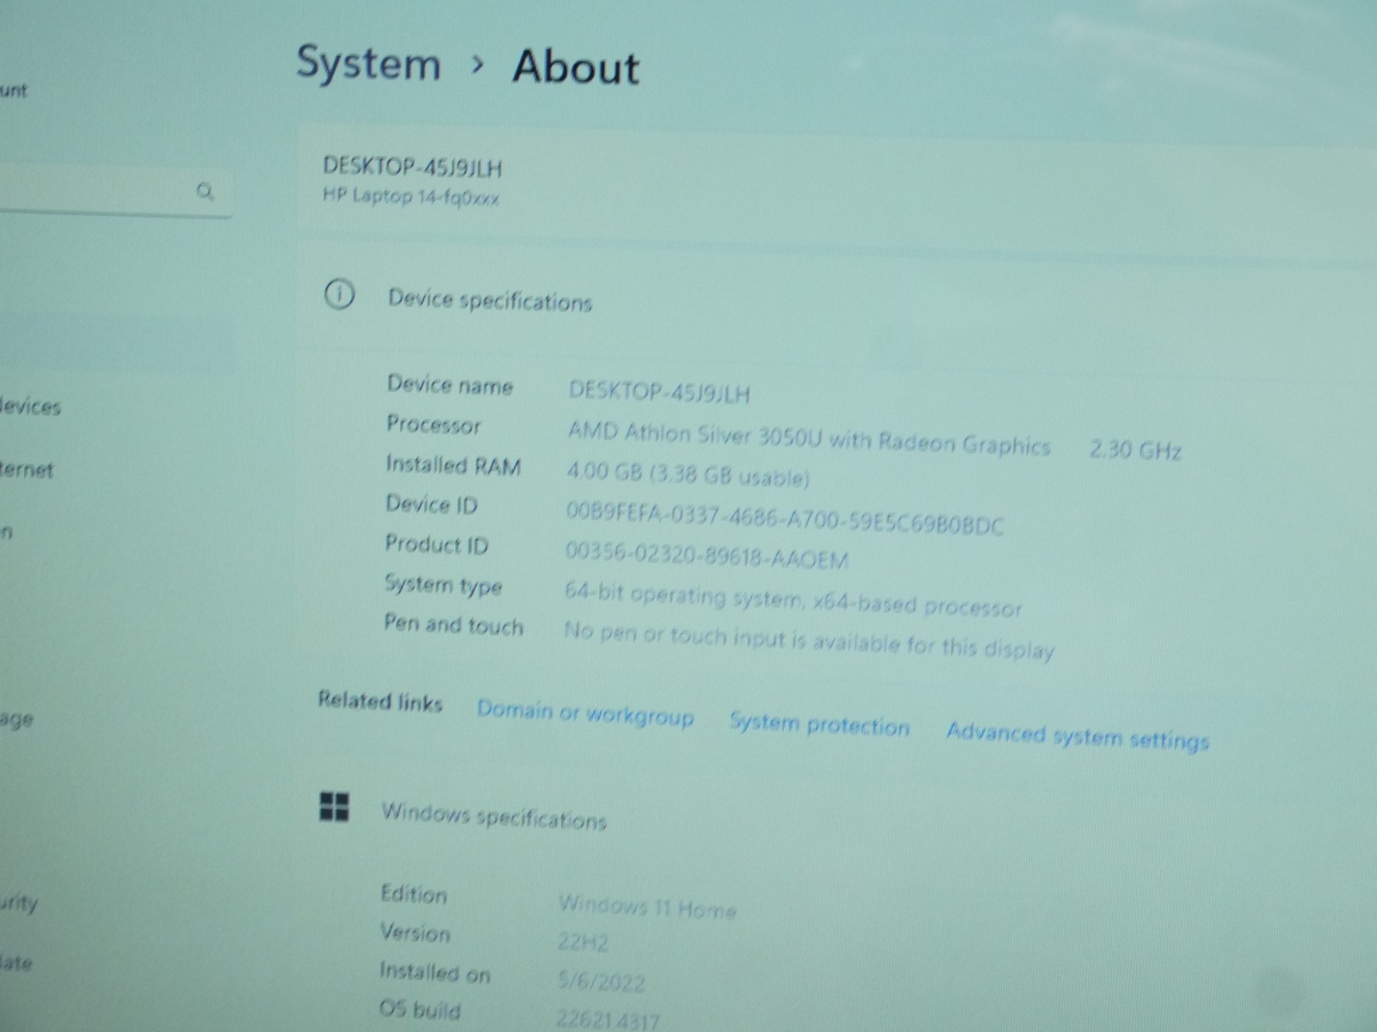Click the Related links label

point(380,701)
